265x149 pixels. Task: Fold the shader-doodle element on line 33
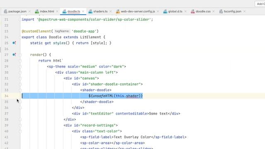(20, 90)
